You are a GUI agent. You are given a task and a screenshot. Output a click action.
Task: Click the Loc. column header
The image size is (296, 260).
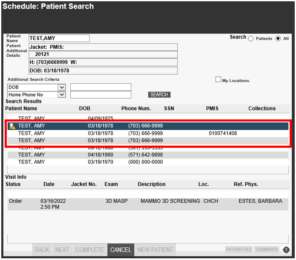(x=204, y=184)
